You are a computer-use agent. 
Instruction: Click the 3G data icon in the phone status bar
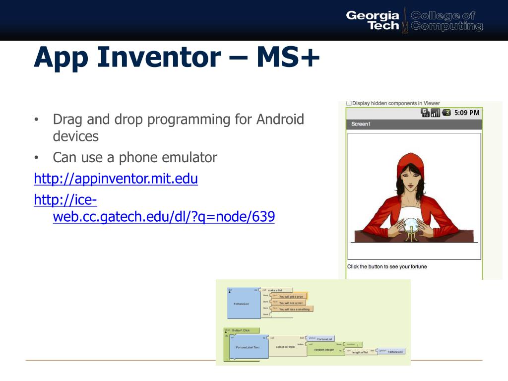point(425,113)
